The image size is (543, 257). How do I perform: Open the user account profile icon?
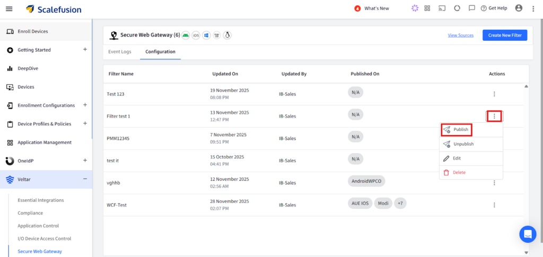(519, 8)
